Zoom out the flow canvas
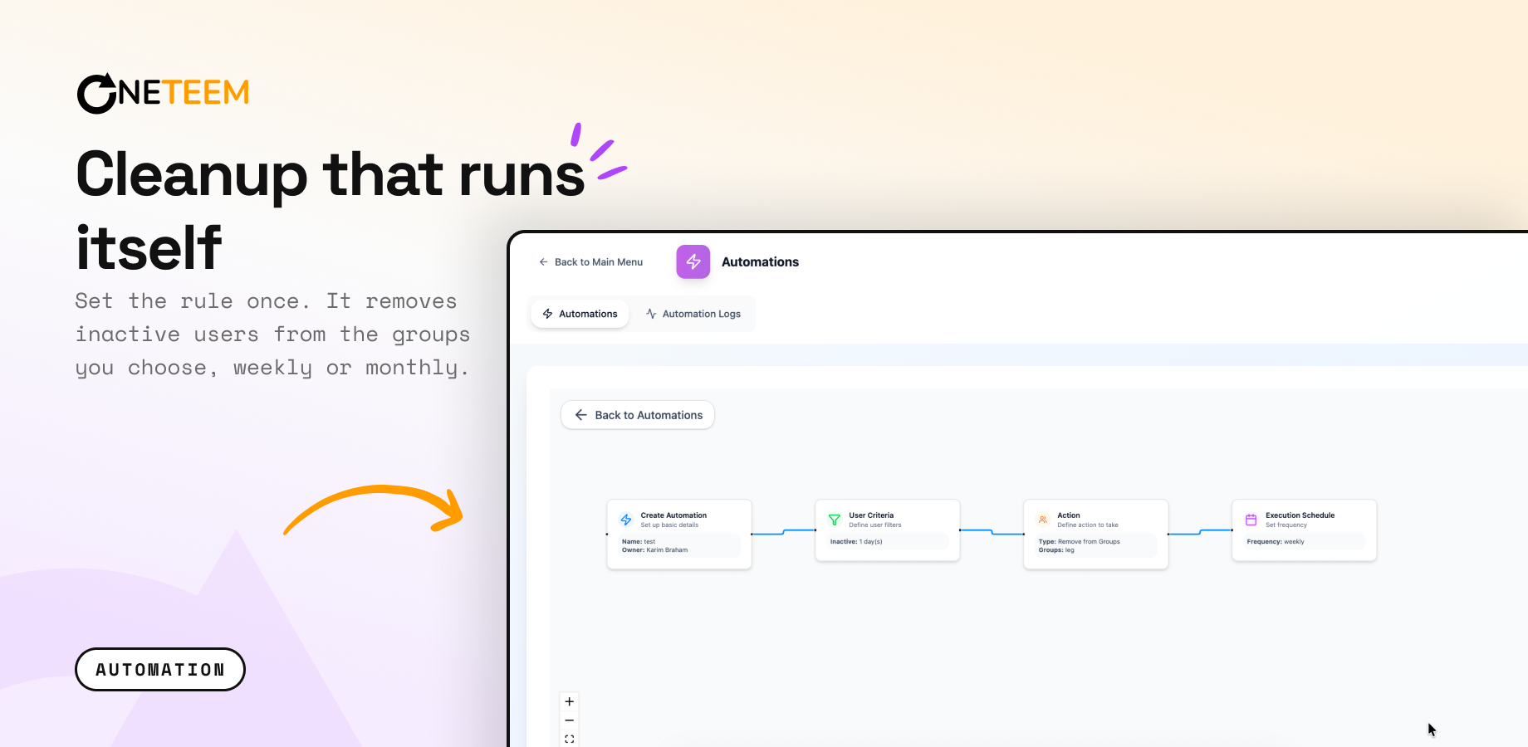1528x747 pixels. click(570, 720)
